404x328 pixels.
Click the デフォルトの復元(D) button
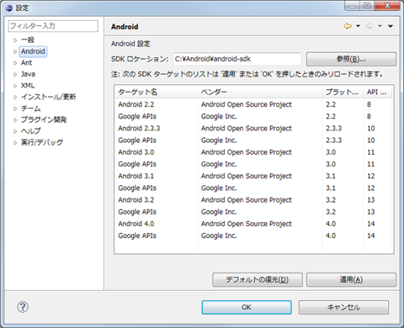pyautogui.click(x=258, y=279)
